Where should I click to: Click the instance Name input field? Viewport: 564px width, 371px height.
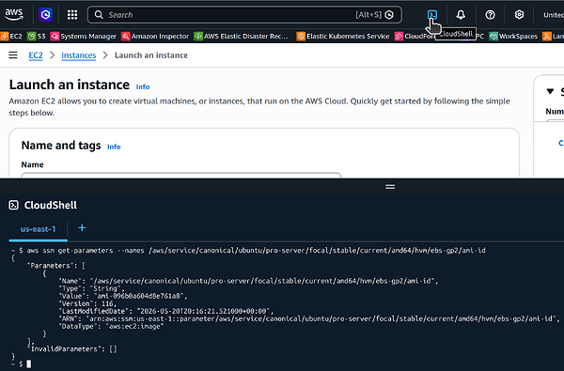tap(181, 175)
